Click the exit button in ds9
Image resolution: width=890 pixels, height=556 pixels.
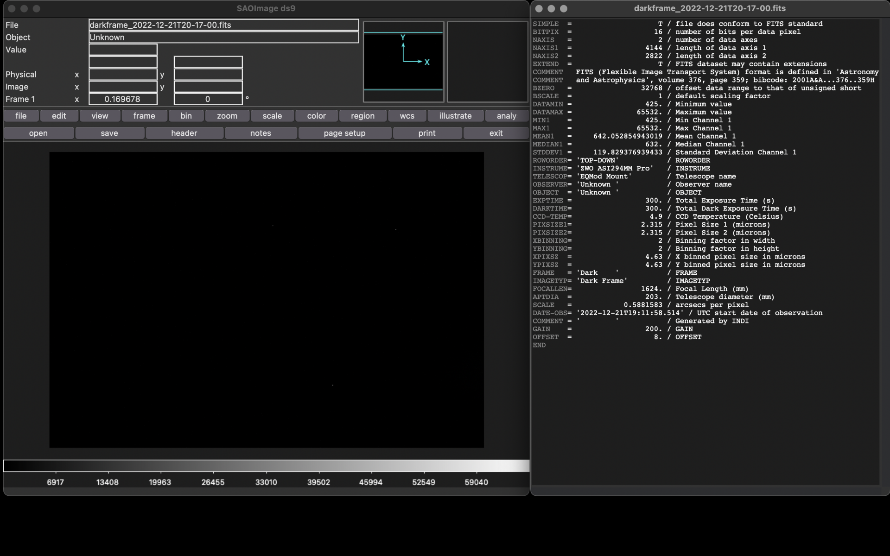coord(496,133)
